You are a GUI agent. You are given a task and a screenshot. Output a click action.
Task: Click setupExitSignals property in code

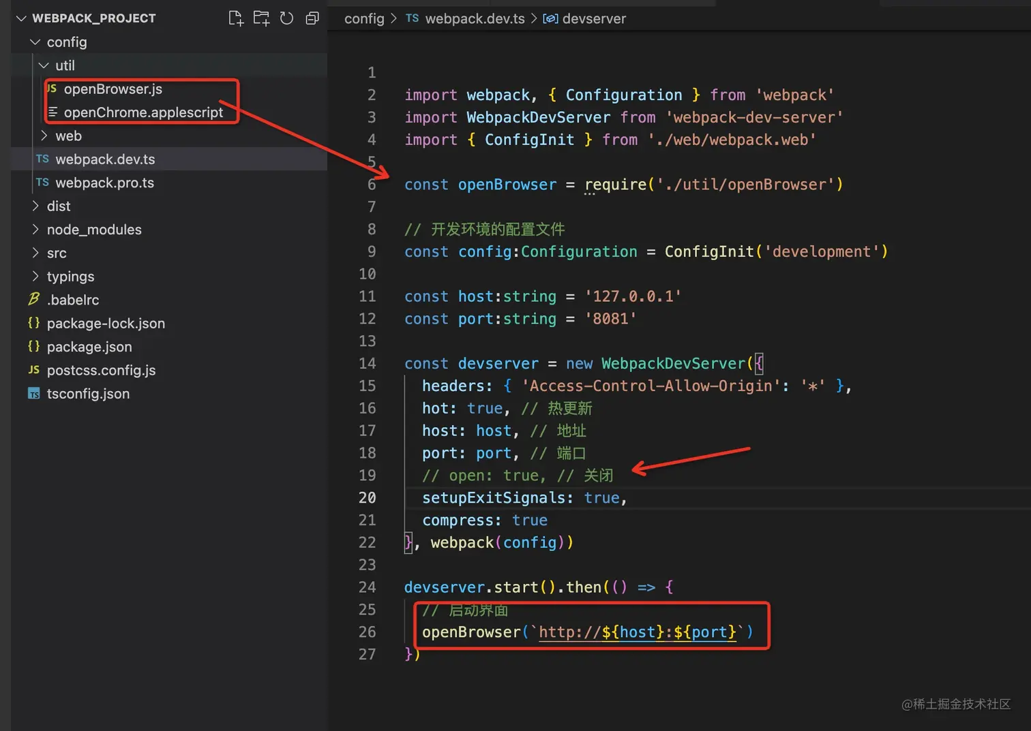point(494,498)
